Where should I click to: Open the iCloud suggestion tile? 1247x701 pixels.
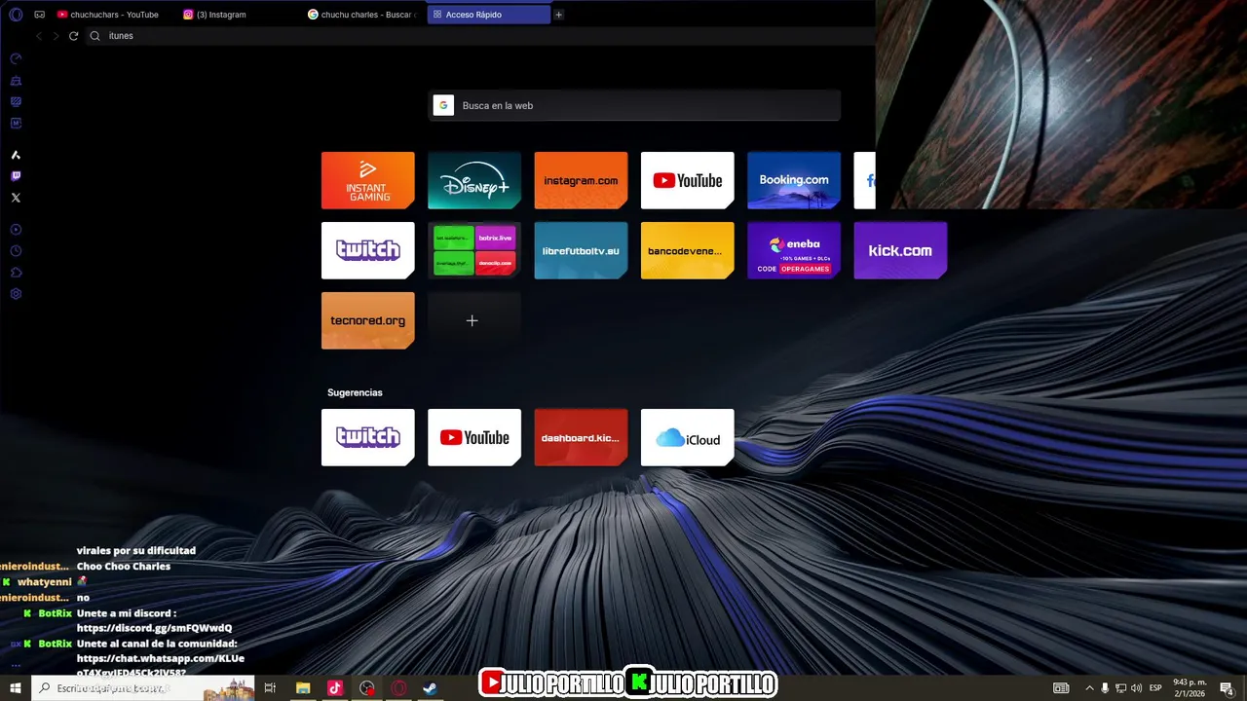tap(688, 437)
